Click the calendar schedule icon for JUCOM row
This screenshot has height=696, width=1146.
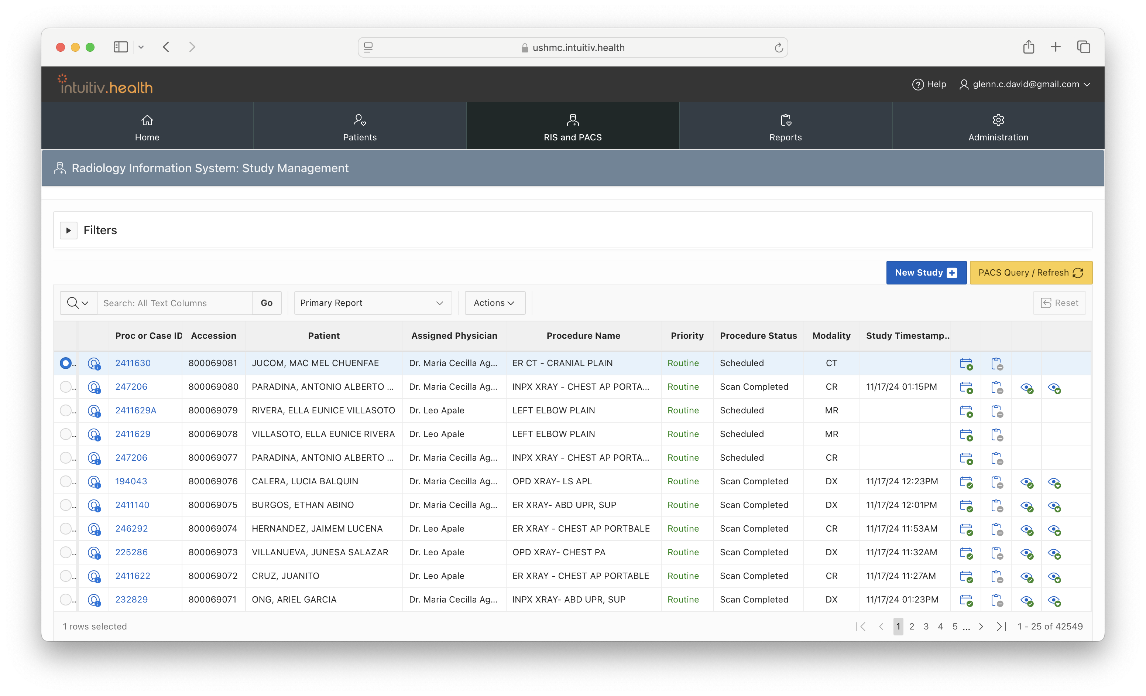965,364
